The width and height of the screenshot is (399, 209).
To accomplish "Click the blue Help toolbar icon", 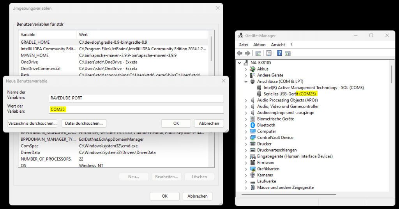I will [x=279, y=53].
